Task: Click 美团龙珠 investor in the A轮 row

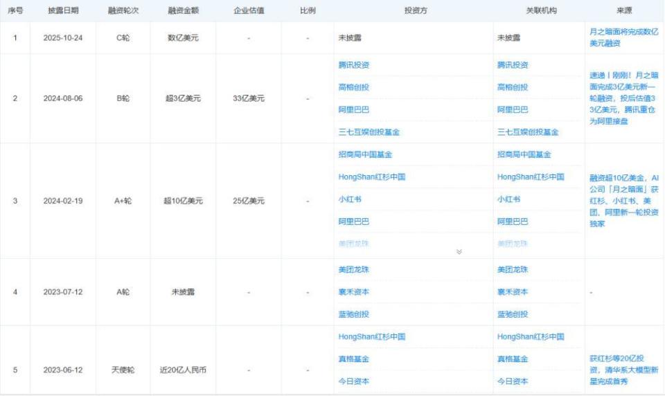Action: coord(354,269)
